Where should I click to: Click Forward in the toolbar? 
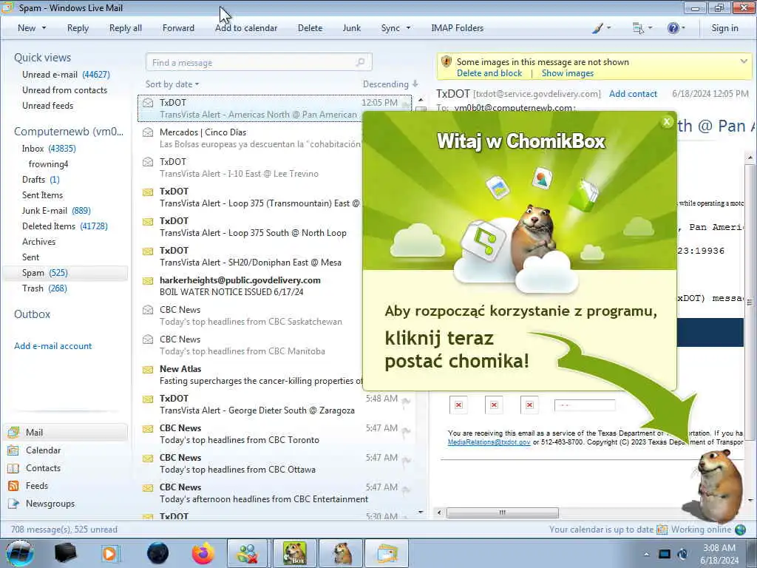click(x=178, y=28)
